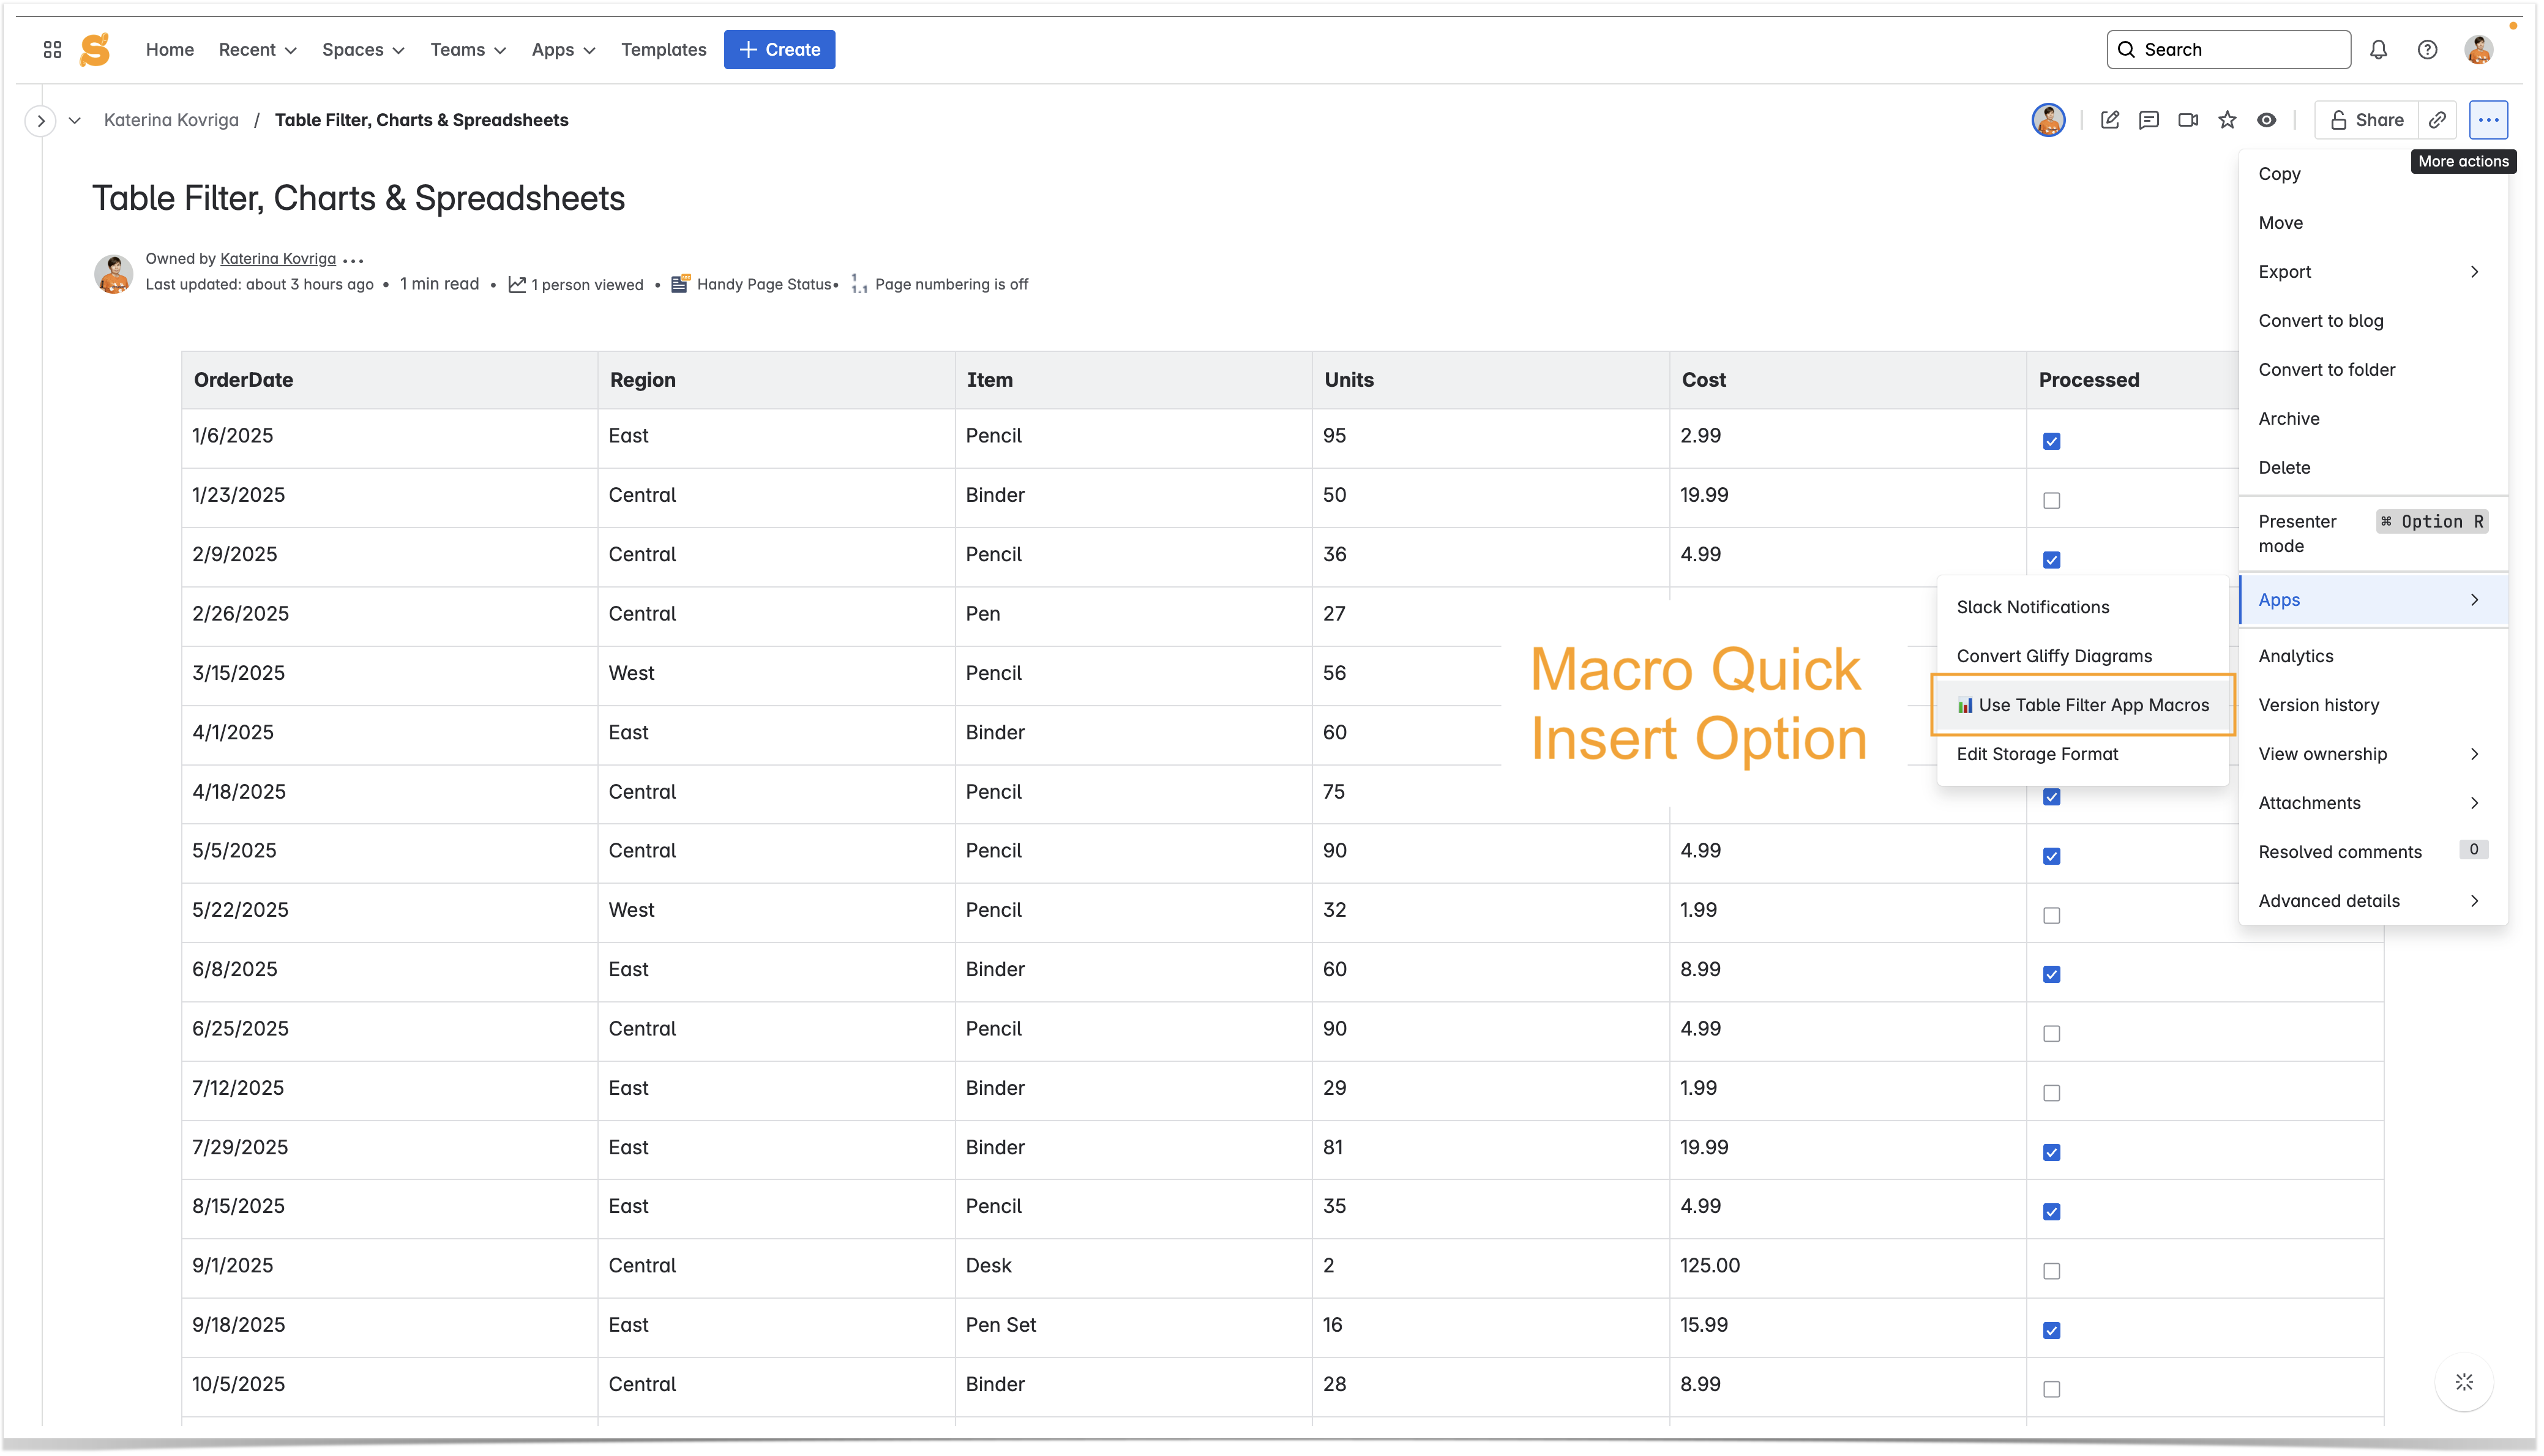Click the blue Create button
Viewport: 2544px width, 1456px height.
pyautogui.click(x=779, y=50)
